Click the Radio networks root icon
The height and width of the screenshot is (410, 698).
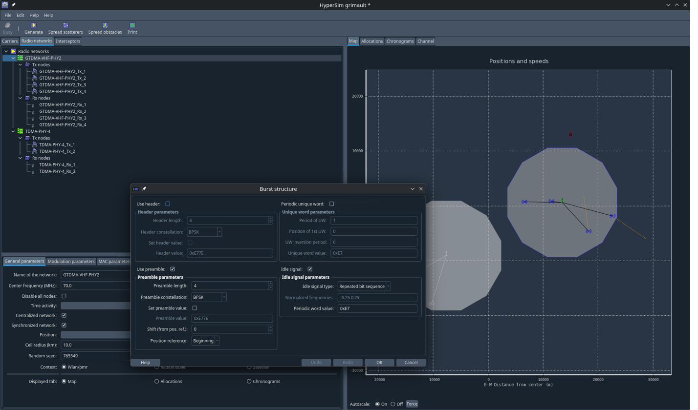(14, 51)
